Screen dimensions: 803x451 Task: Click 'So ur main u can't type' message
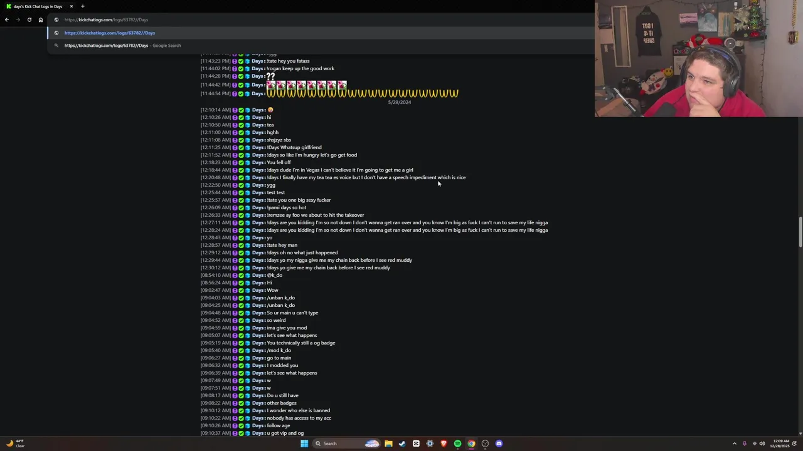tap(292, 313)
